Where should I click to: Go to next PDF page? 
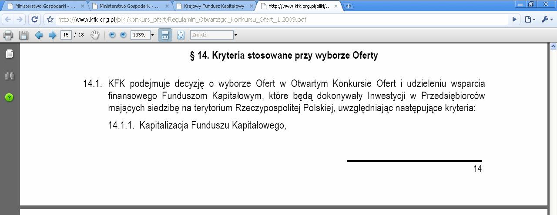[x=53, y=35]
